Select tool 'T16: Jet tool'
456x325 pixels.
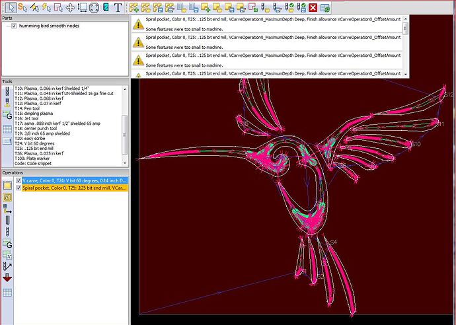tap(26, 119)
